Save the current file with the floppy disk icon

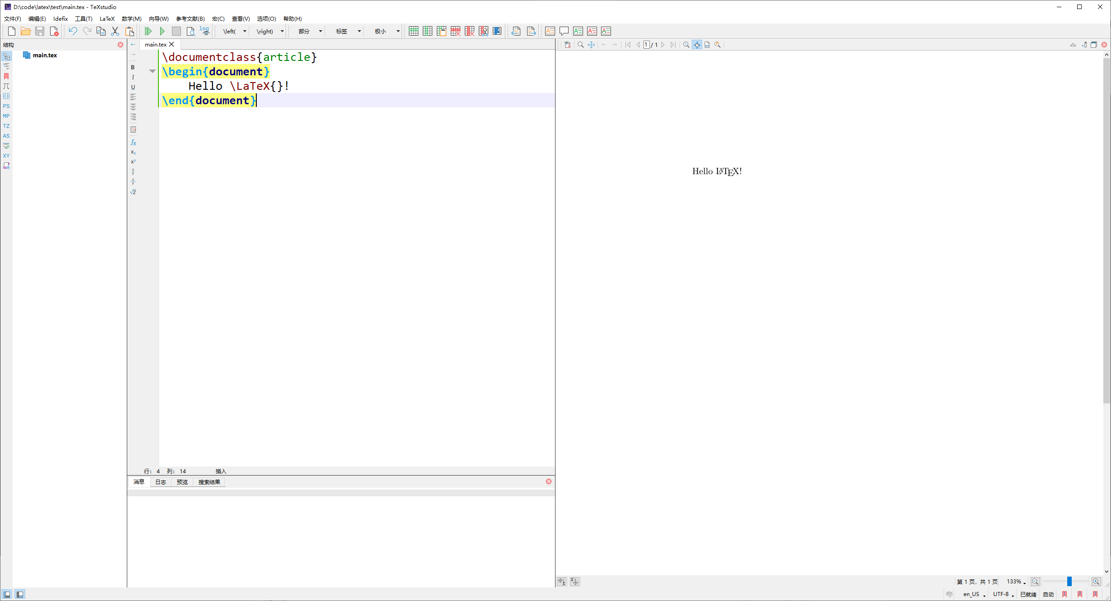click(40, 31)
